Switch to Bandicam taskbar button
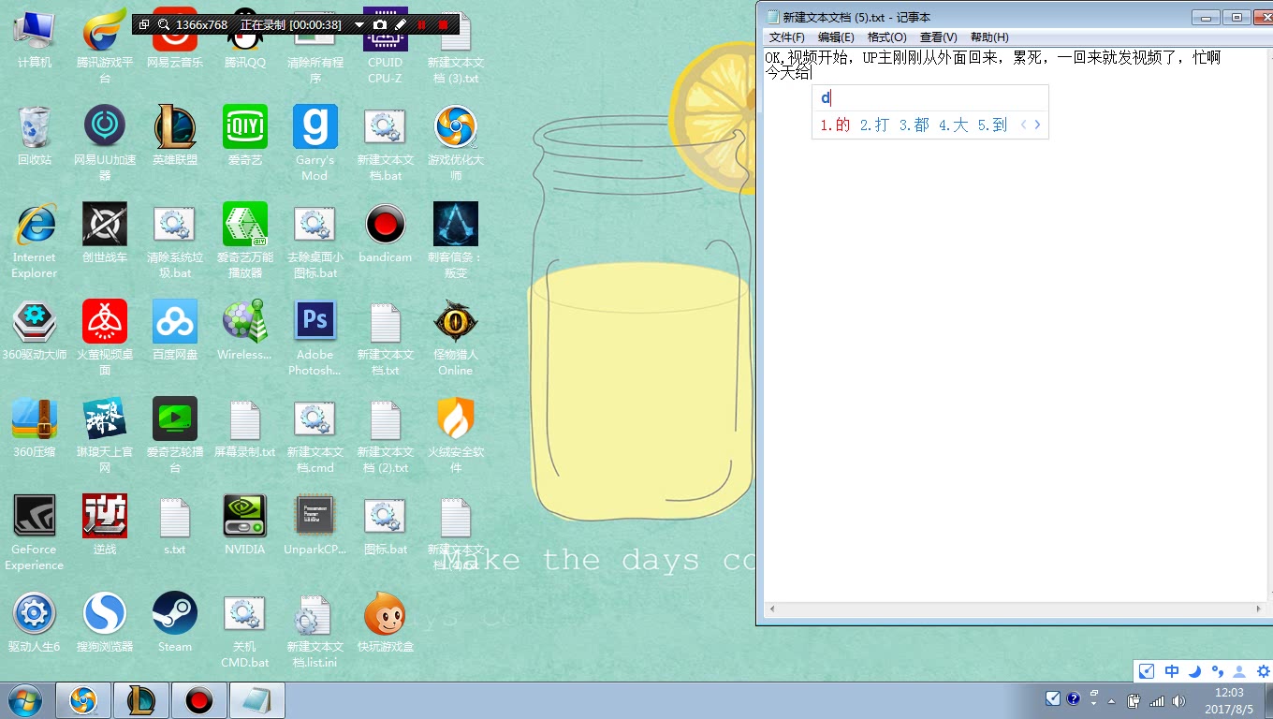The height and width of the screenshot is (719, 1273). (x=198, y=700)
